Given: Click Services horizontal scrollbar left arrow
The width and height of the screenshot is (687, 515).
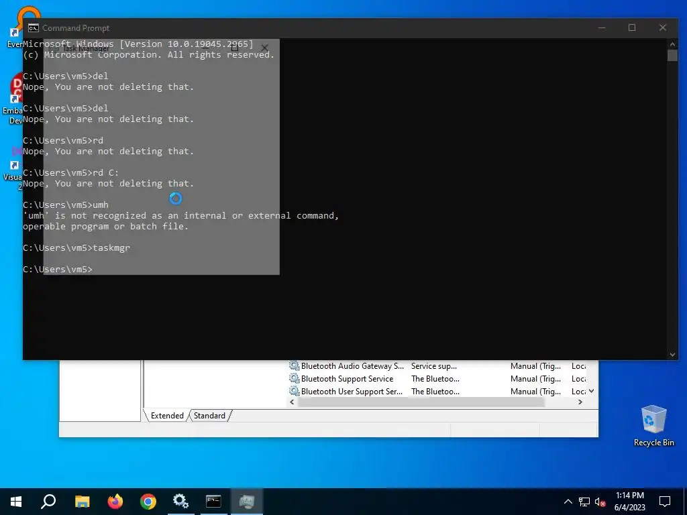Looking at the screenshot, I should (x=293, y=402).
